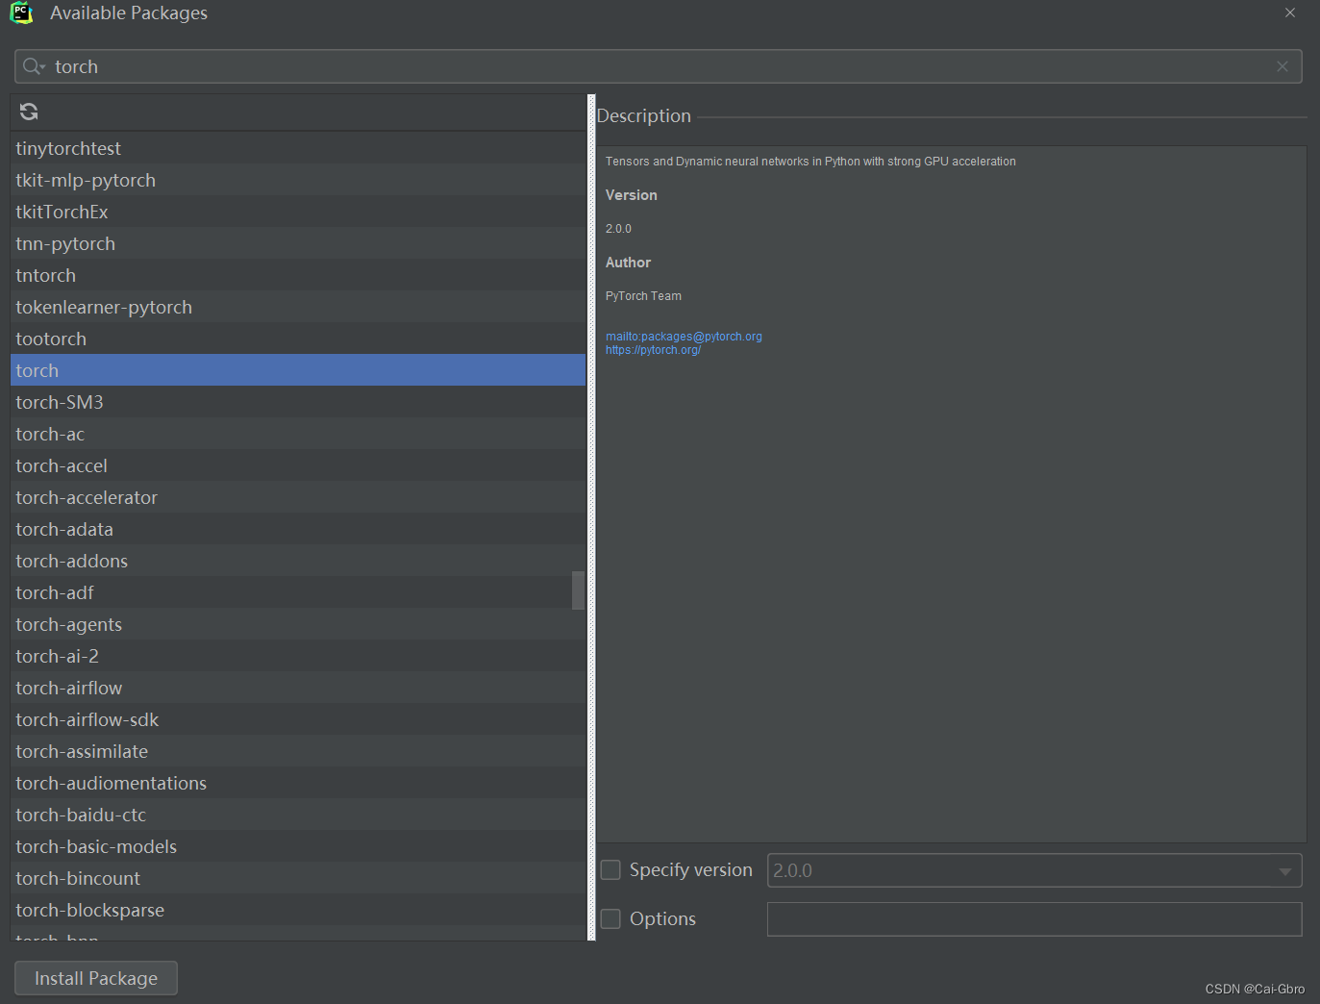
Task: Select the torch-accel package
Action: [x=298, y=465]
